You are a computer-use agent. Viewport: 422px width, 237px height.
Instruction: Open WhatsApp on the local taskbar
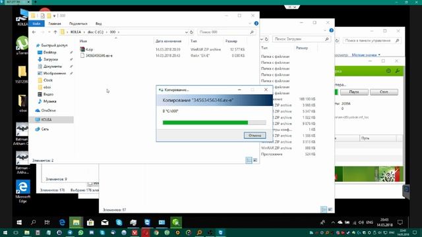pyautogui.click(x=80, y=232)
